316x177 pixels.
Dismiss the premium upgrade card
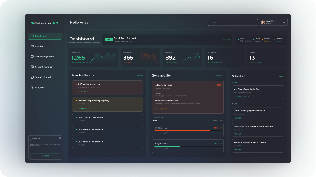point(60,138)
